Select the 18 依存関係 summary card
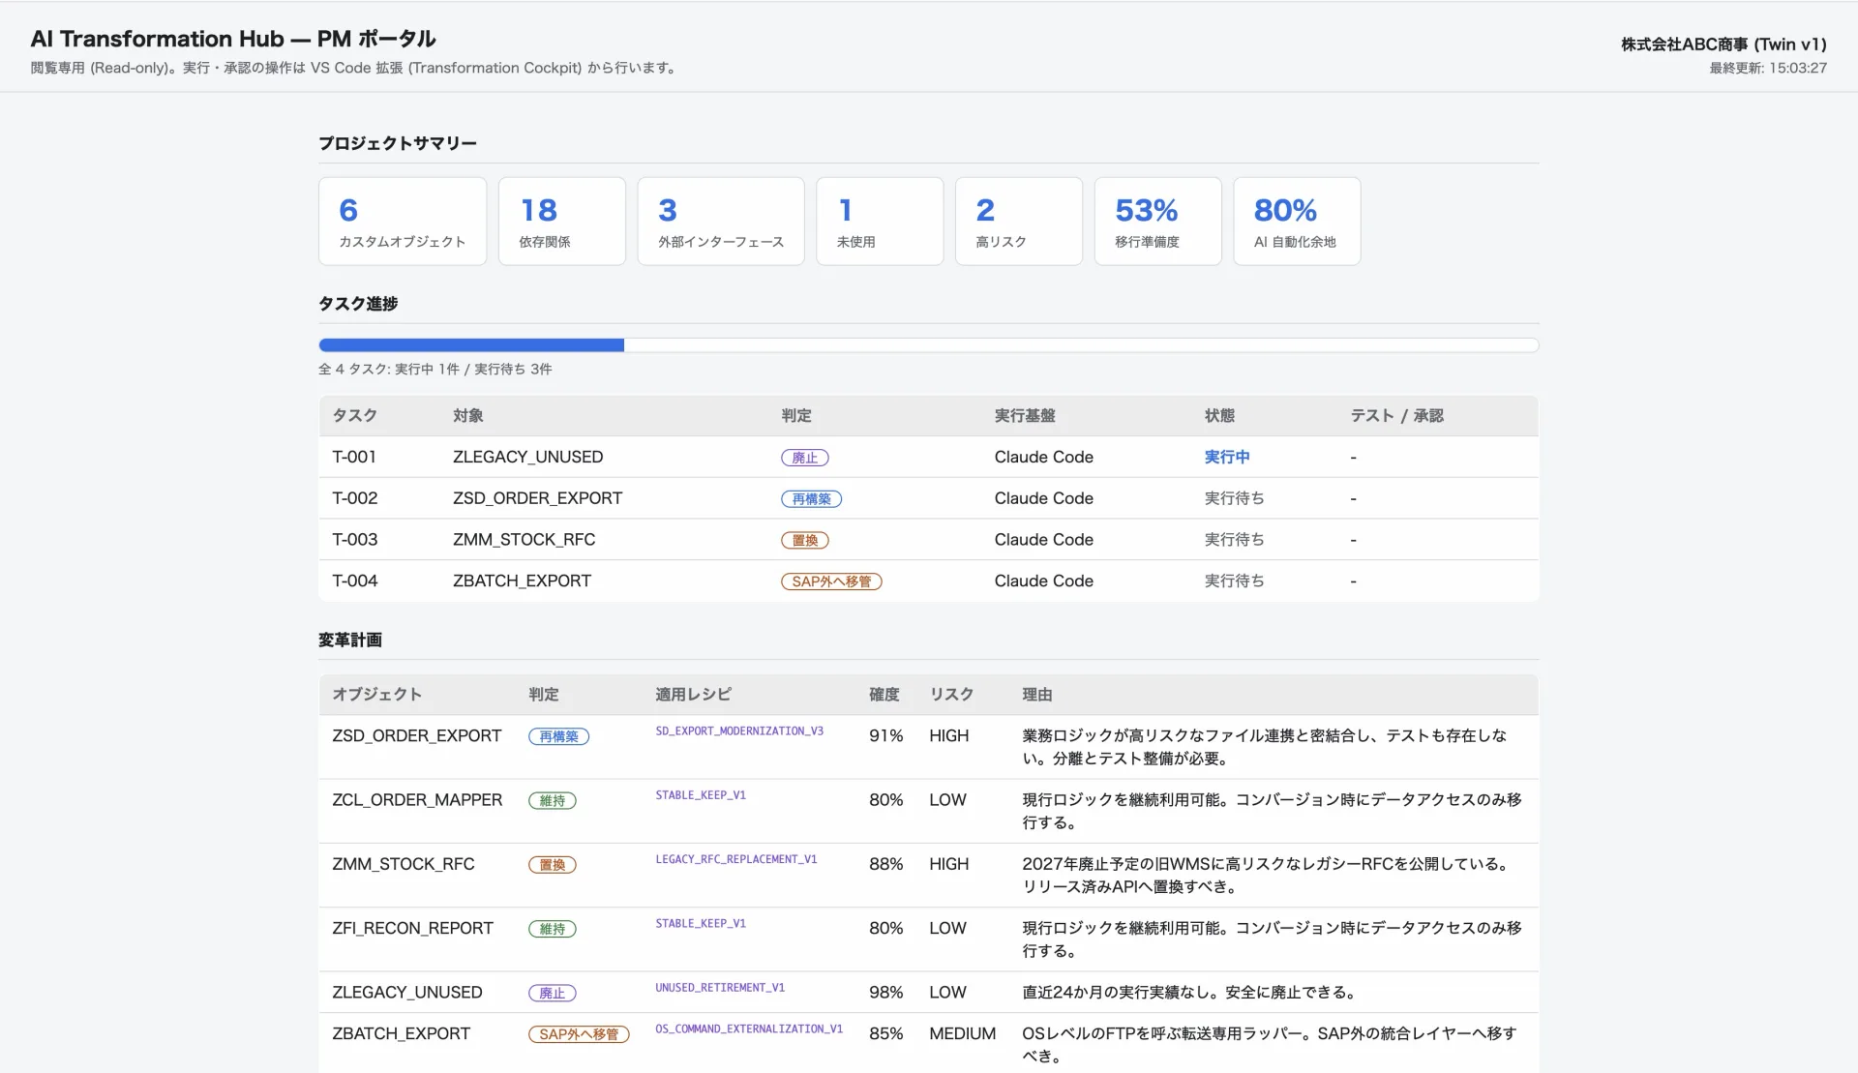The image size is (1858, 1073). click(x=562, y=221)
